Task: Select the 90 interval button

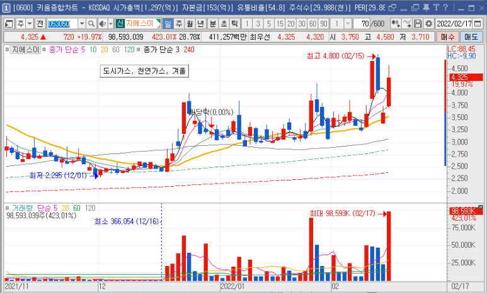Action: (x=324, y=23)
